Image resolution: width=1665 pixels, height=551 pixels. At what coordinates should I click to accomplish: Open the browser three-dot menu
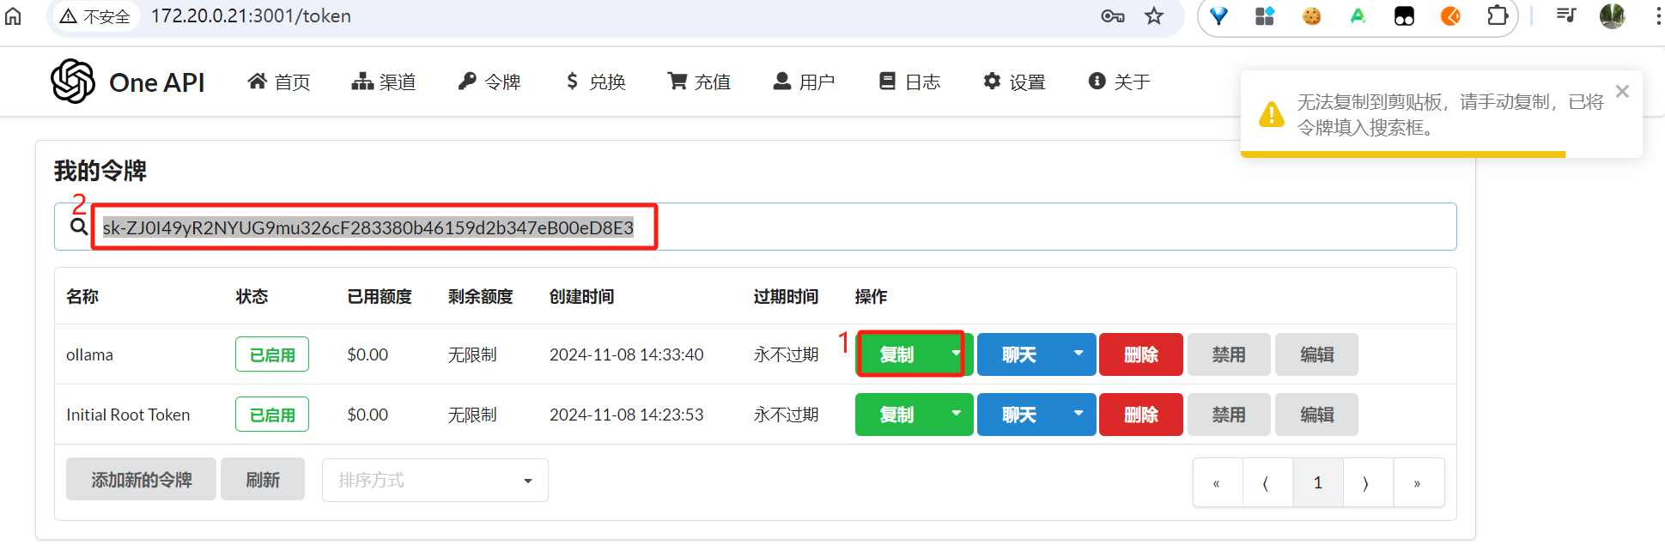[x=1657, y=16]
